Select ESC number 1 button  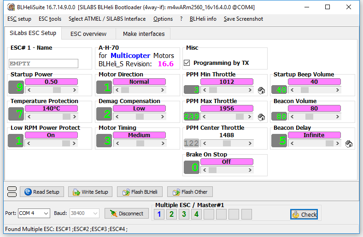(x=159, y=214)
